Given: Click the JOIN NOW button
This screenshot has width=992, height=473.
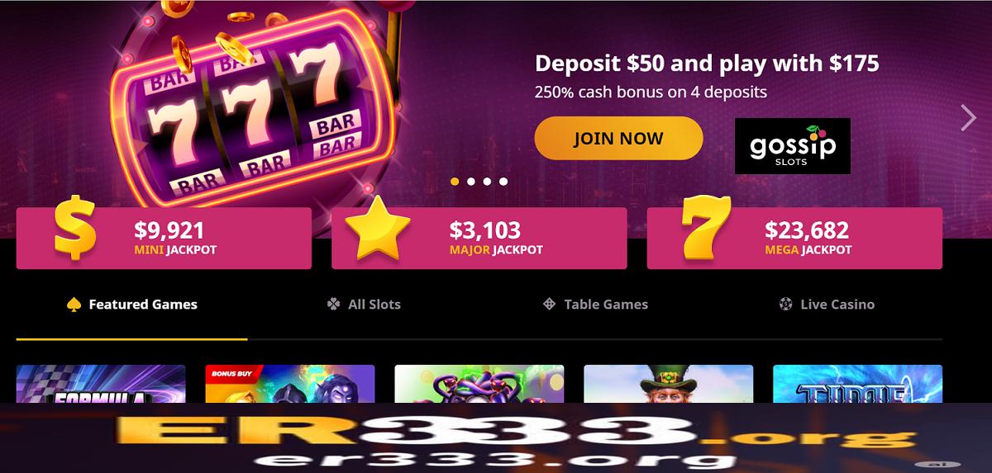Looking at the screenshot, I should [x=618, y=138].
